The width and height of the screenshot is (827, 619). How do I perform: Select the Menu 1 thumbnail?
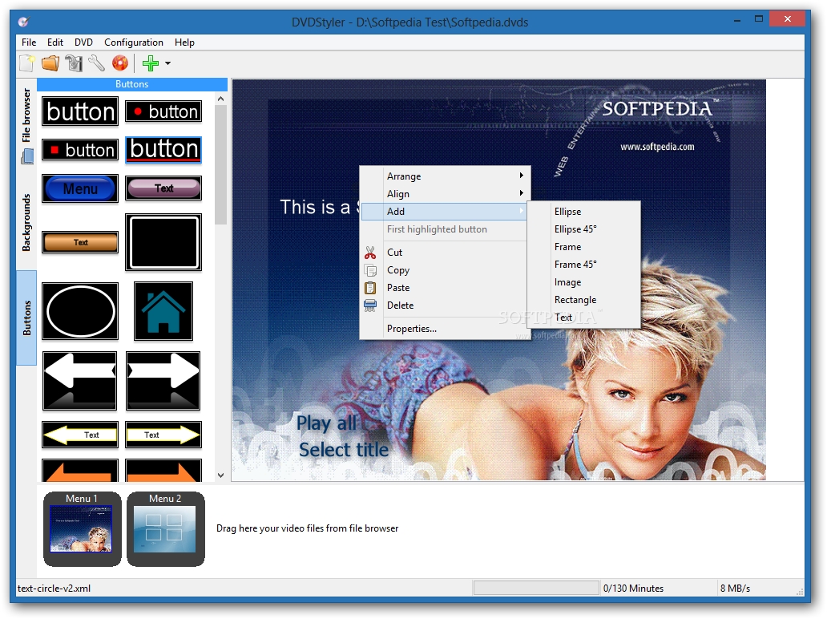pos(82,528)
